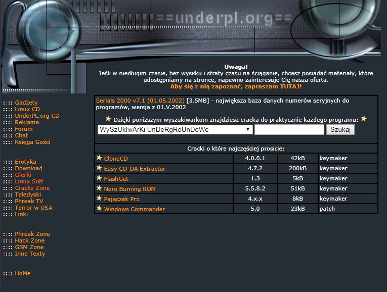Click star icon before 'Dzięki poniższym'
387x292 pixels.
point(108,119)
